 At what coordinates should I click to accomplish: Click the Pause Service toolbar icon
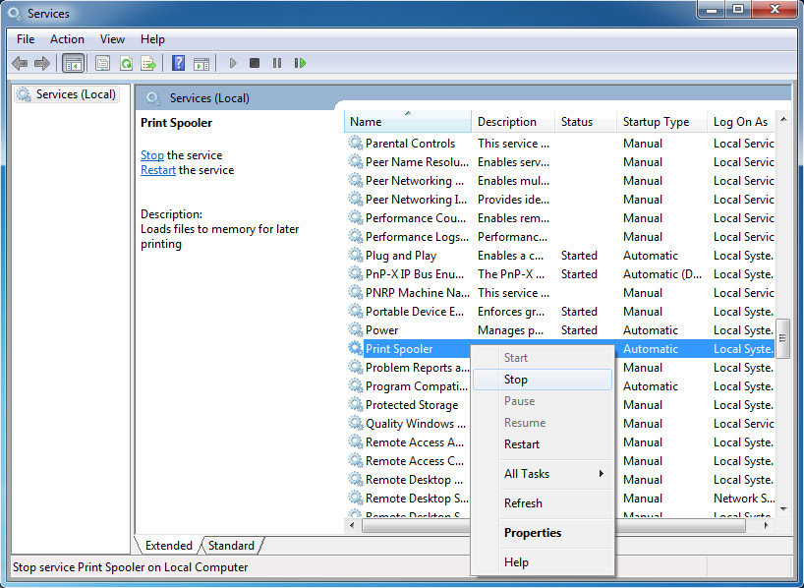click(x=277, y=63)
